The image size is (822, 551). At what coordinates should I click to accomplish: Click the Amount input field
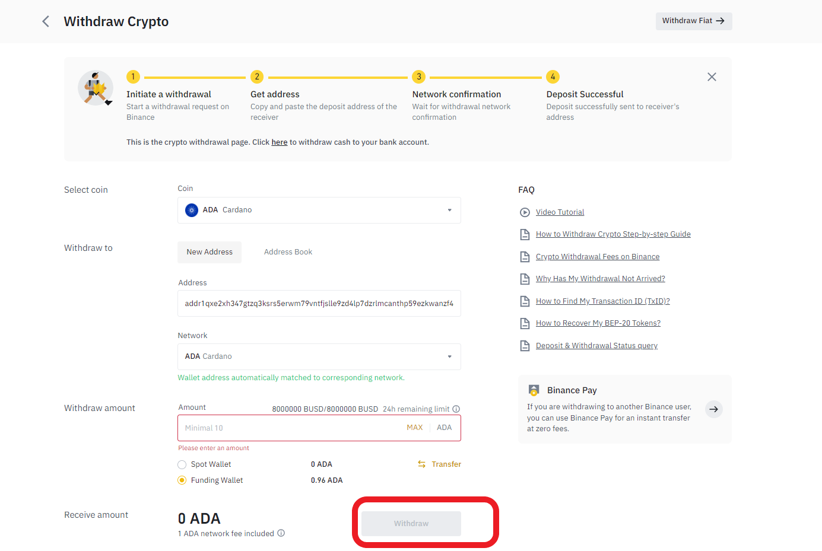click(319, 428)
